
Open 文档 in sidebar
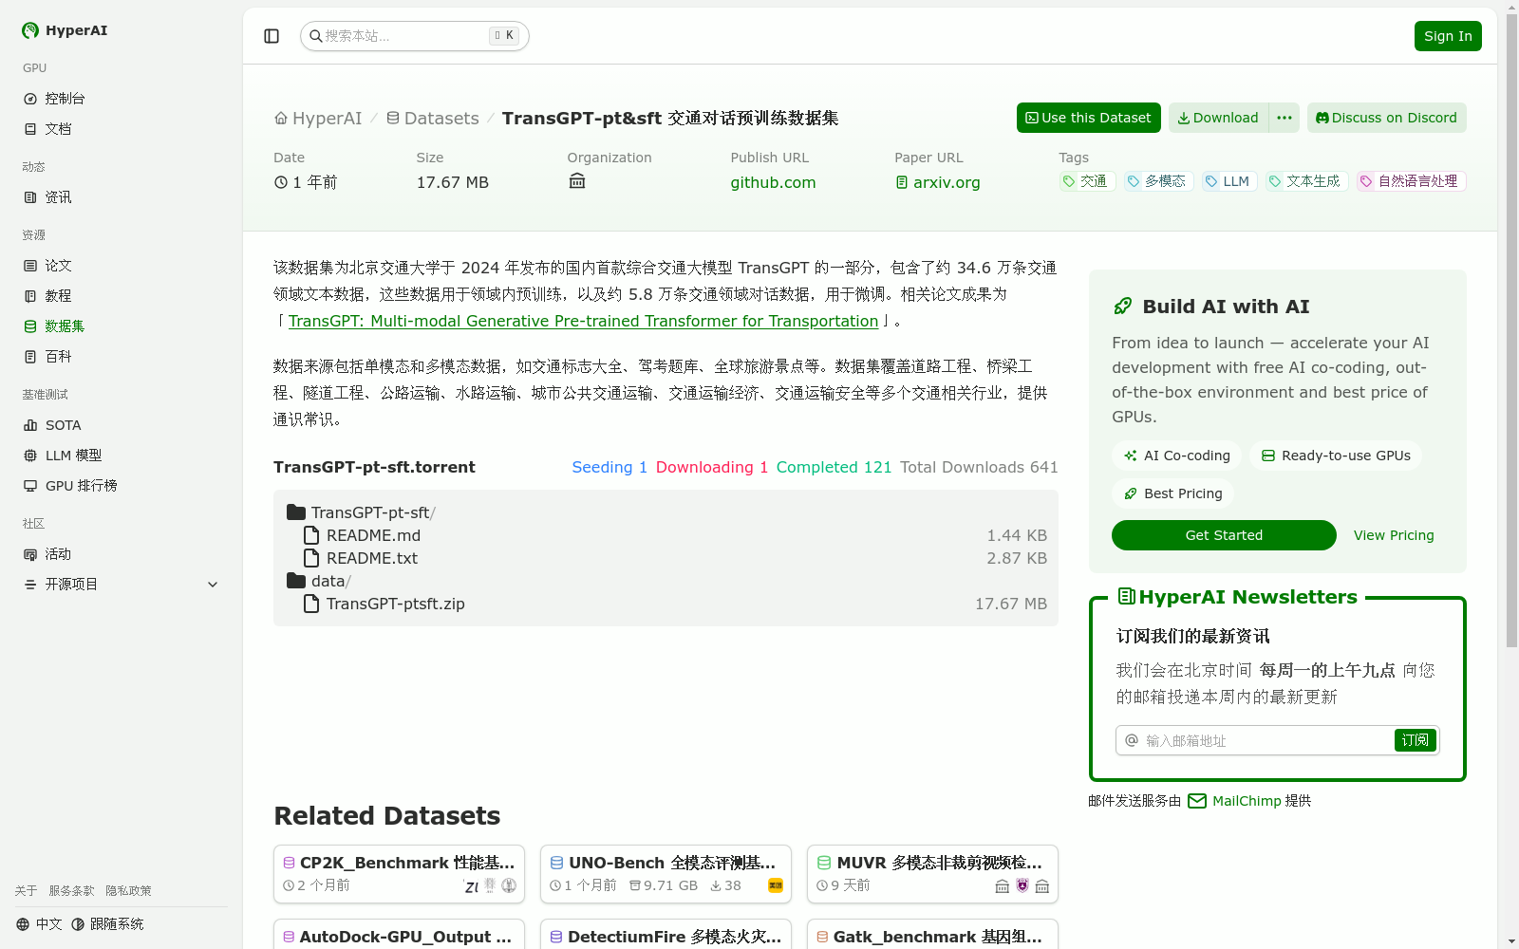[x=121, y=129]
